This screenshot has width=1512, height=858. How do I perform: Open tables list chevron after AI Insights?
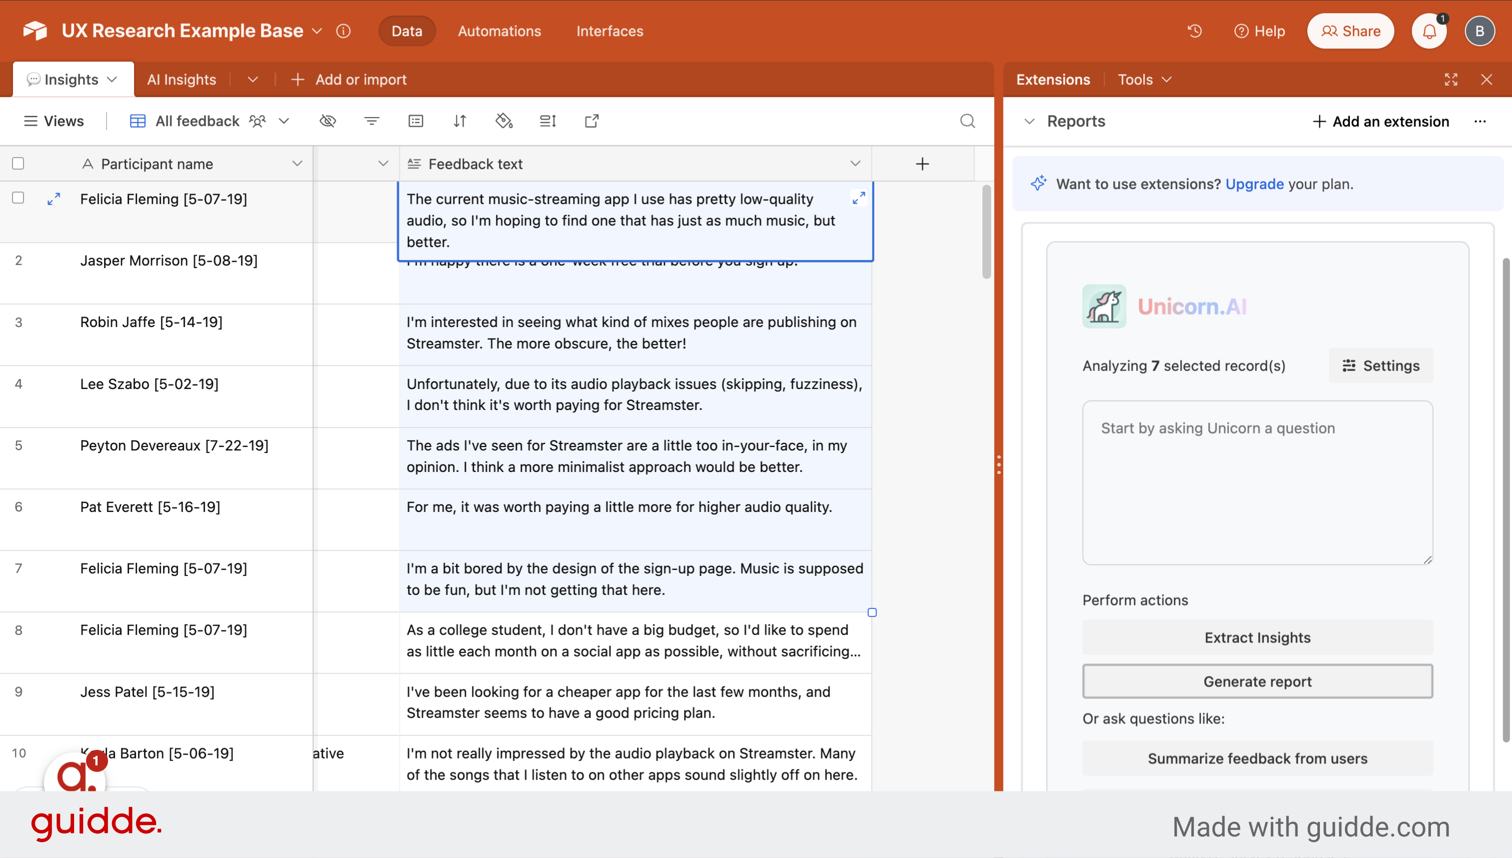pos(253,79)
